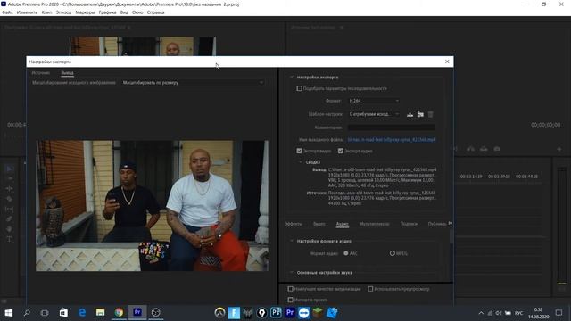571x321 pixels.
Task: Click into the Comments input field
Action: [x=392, y=128]
